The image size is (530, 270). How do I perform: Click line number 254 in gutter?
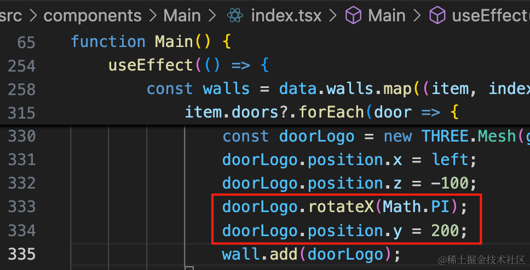[22, 66]
